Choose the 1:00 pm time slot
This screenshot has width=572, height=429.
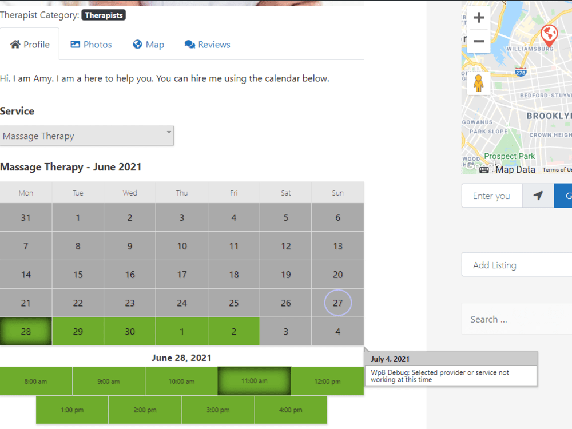point(72,410)
